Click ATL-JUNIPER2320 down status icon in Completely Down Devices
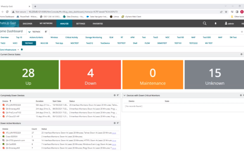 tap(3, 105)
